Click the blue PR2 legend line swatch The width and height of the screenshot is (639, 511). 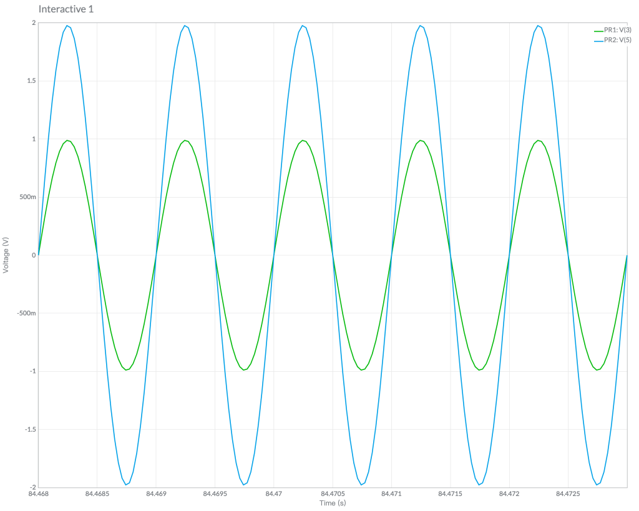(x=597, y=41)
